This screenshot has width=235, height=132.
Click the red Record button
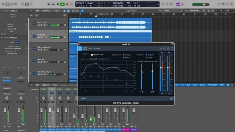pyautogui.click(x=67, y=4)
